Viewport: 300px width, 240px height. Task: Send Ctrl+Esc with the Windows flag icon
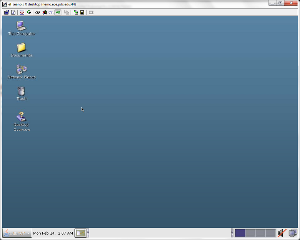coord(44,12)
